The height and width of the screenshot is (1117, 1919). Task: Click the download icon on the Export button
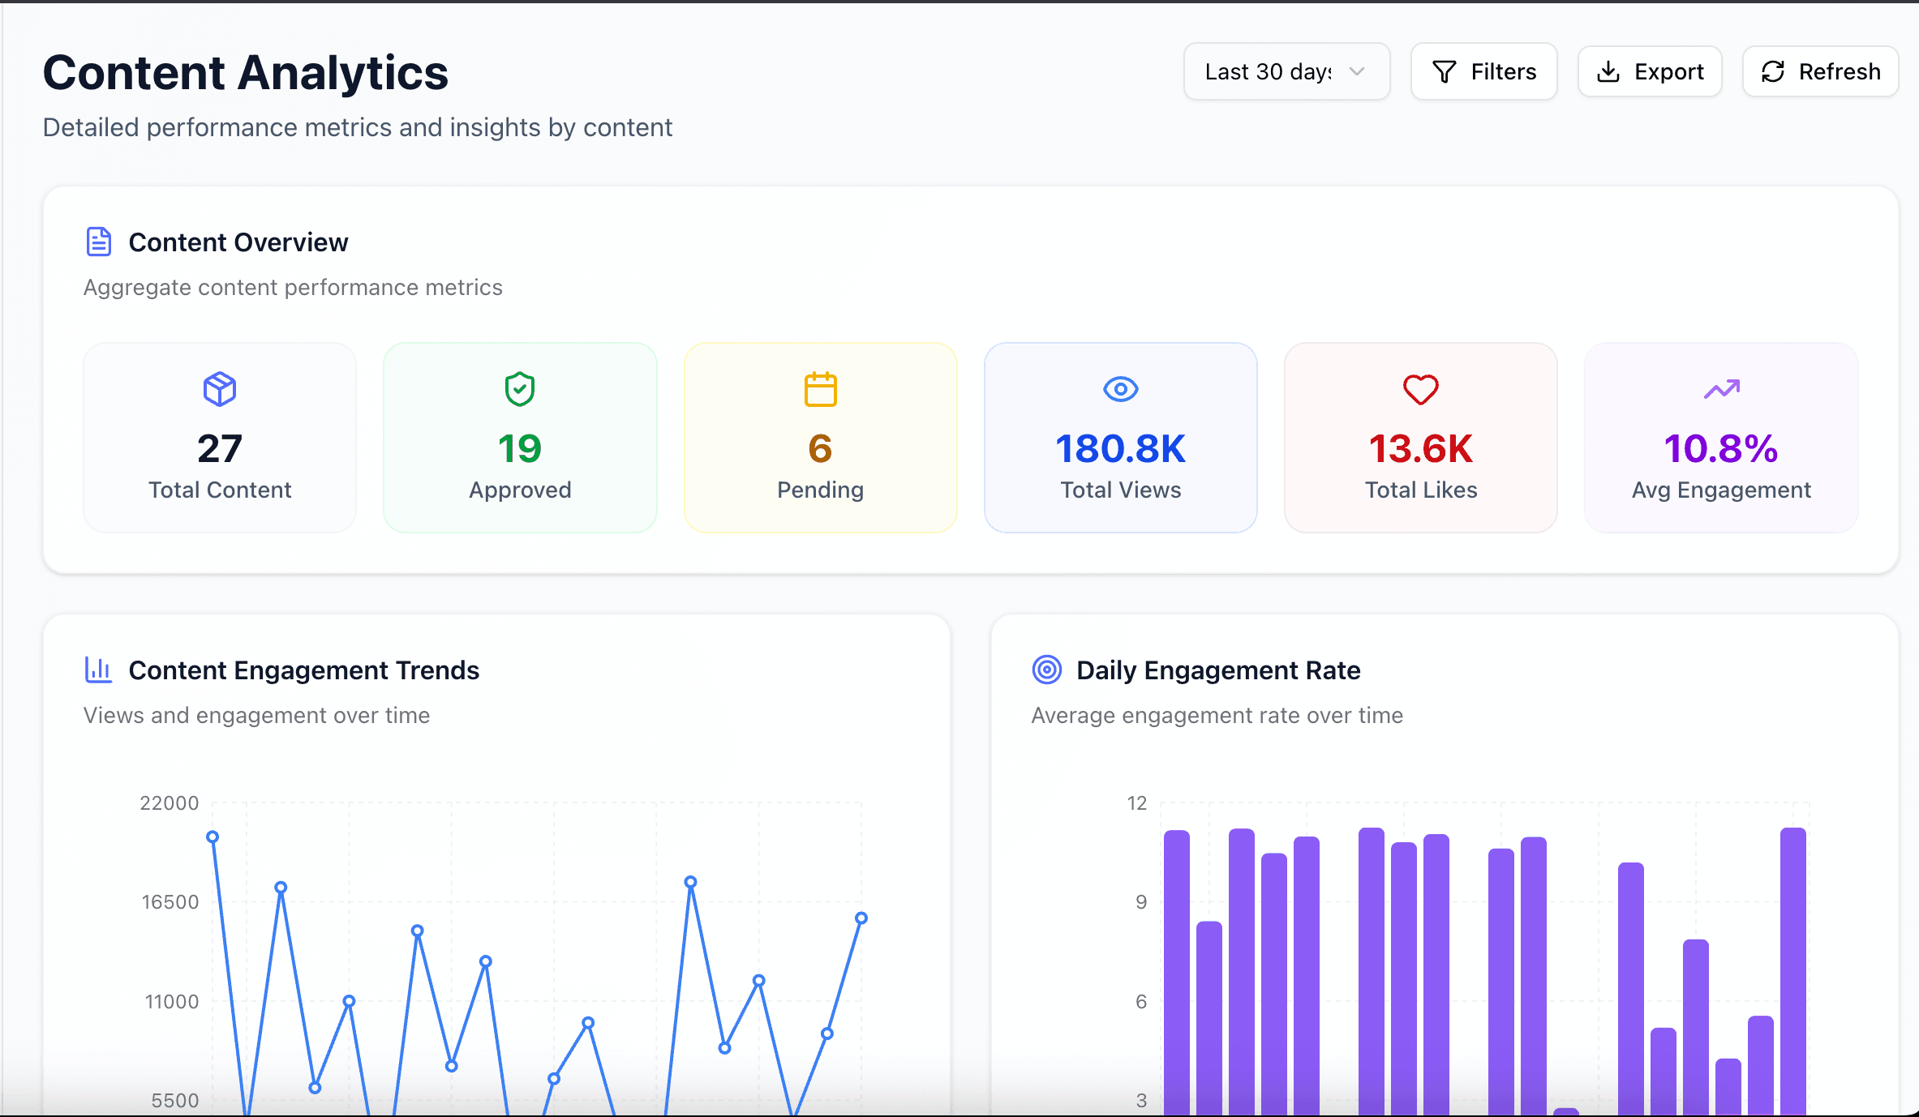1608,71
